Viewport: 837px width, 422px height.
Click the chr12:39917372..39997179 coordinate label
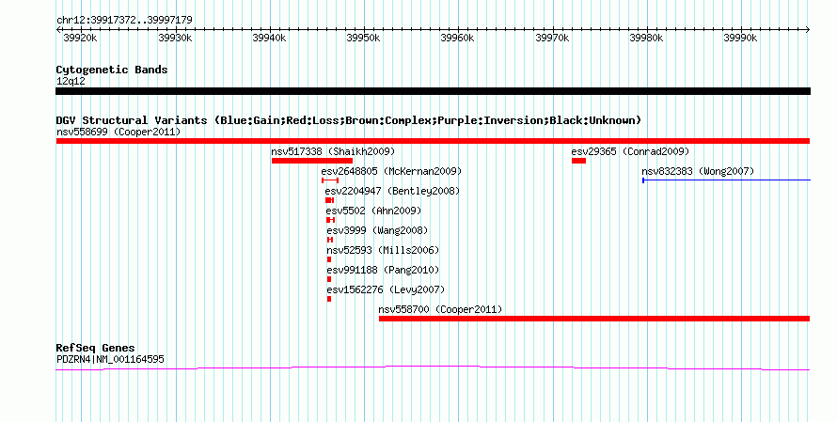pos(124,21)
